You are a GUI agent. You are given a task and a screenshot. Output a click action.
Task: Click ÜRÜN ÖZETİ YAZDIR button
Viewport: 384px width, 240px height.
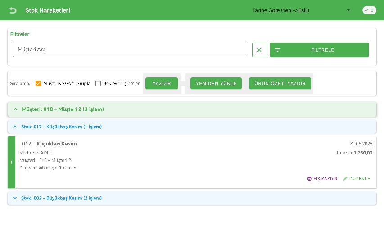pyautogui.click(x=280, y=83)
